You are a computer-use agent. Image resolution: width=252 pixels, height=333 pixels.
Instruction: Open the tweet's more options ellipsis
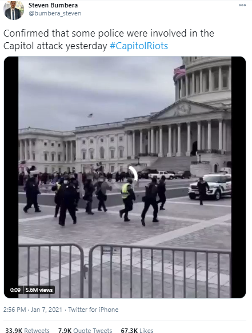coord(242,5)
